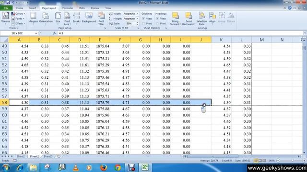Open the theme Colors menu
This screenshot has width=307, height=172.
(18, 14)
